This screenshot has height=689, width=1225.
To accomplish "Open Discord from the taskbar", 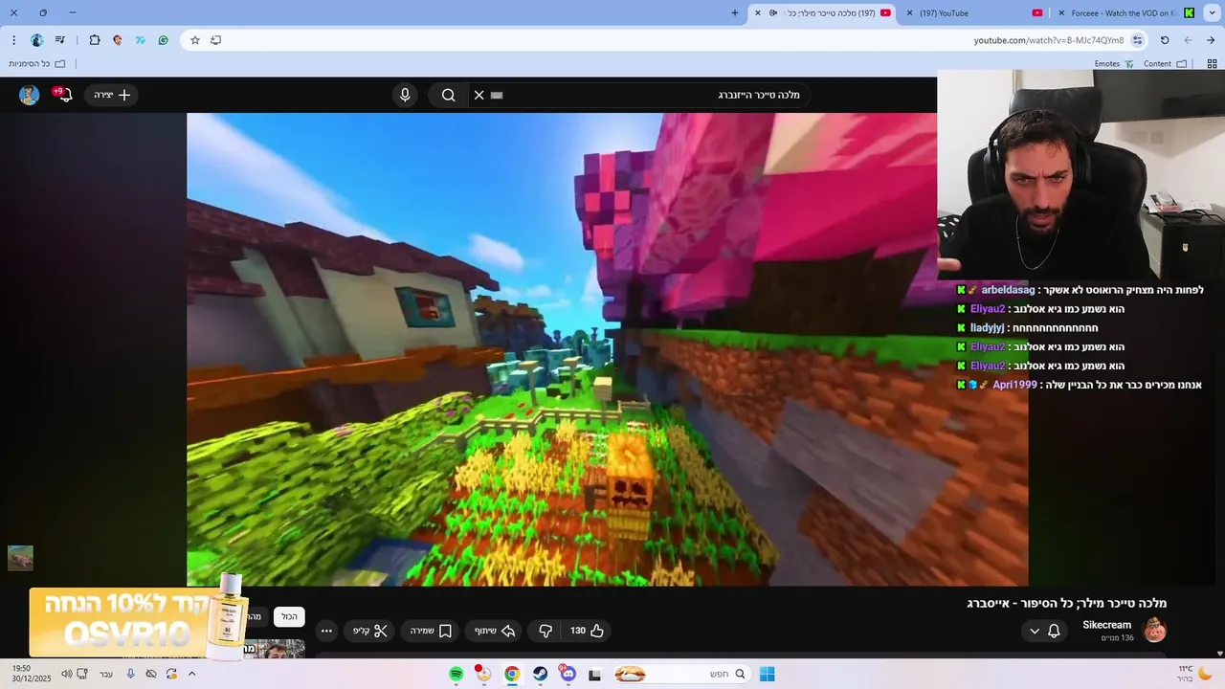I will (568, 674).
